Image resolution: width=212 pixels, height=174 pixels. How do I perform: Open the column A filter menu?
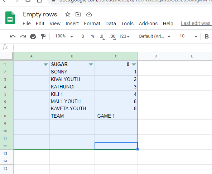pyautogui.click(x=46, y=65)
